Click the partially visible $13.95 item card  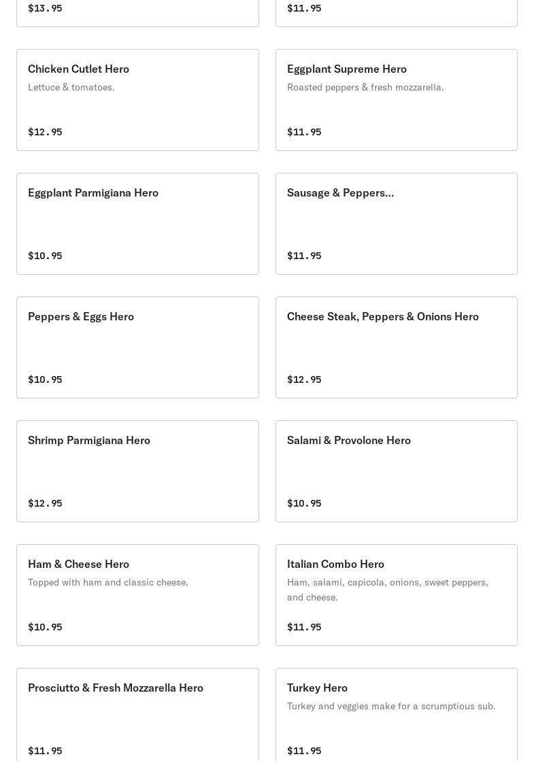(x=137, y=12)
